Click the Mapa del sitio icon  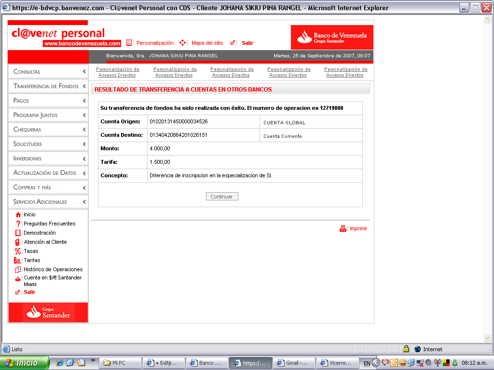183,43
